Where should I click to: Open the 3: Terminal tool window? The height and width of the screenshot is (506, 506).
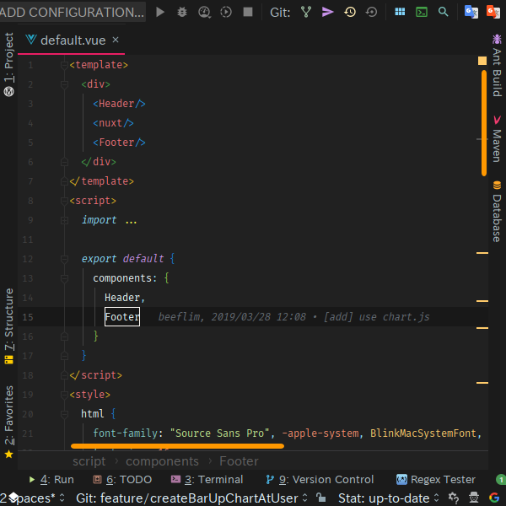coord(207,480)
